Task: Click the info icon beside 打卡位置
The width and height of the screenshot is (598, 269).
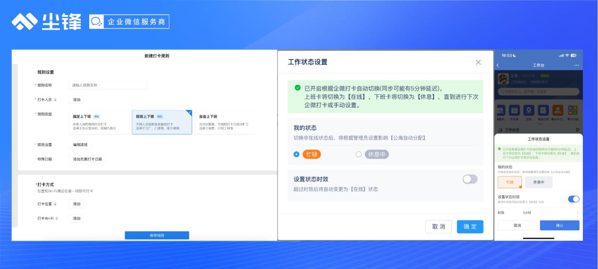Action: pyautogui.click(x=55, y=204)
